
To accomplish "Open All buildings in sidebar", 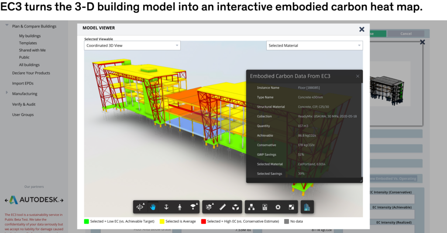I will pyautogui.click(x=29, y=65).
